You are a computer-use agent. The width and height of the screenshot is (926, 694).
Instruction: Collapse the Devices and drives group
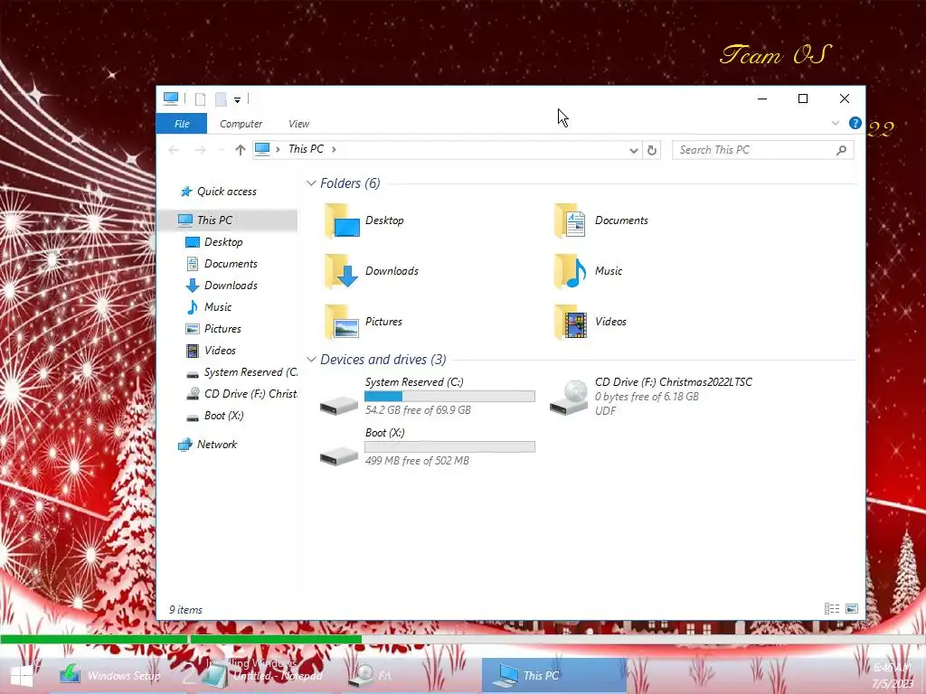(311, 360)
